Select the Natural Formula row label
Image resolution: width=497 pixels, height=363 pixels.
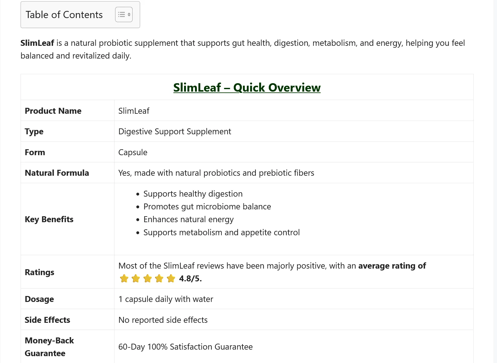[x=57, y=173]
